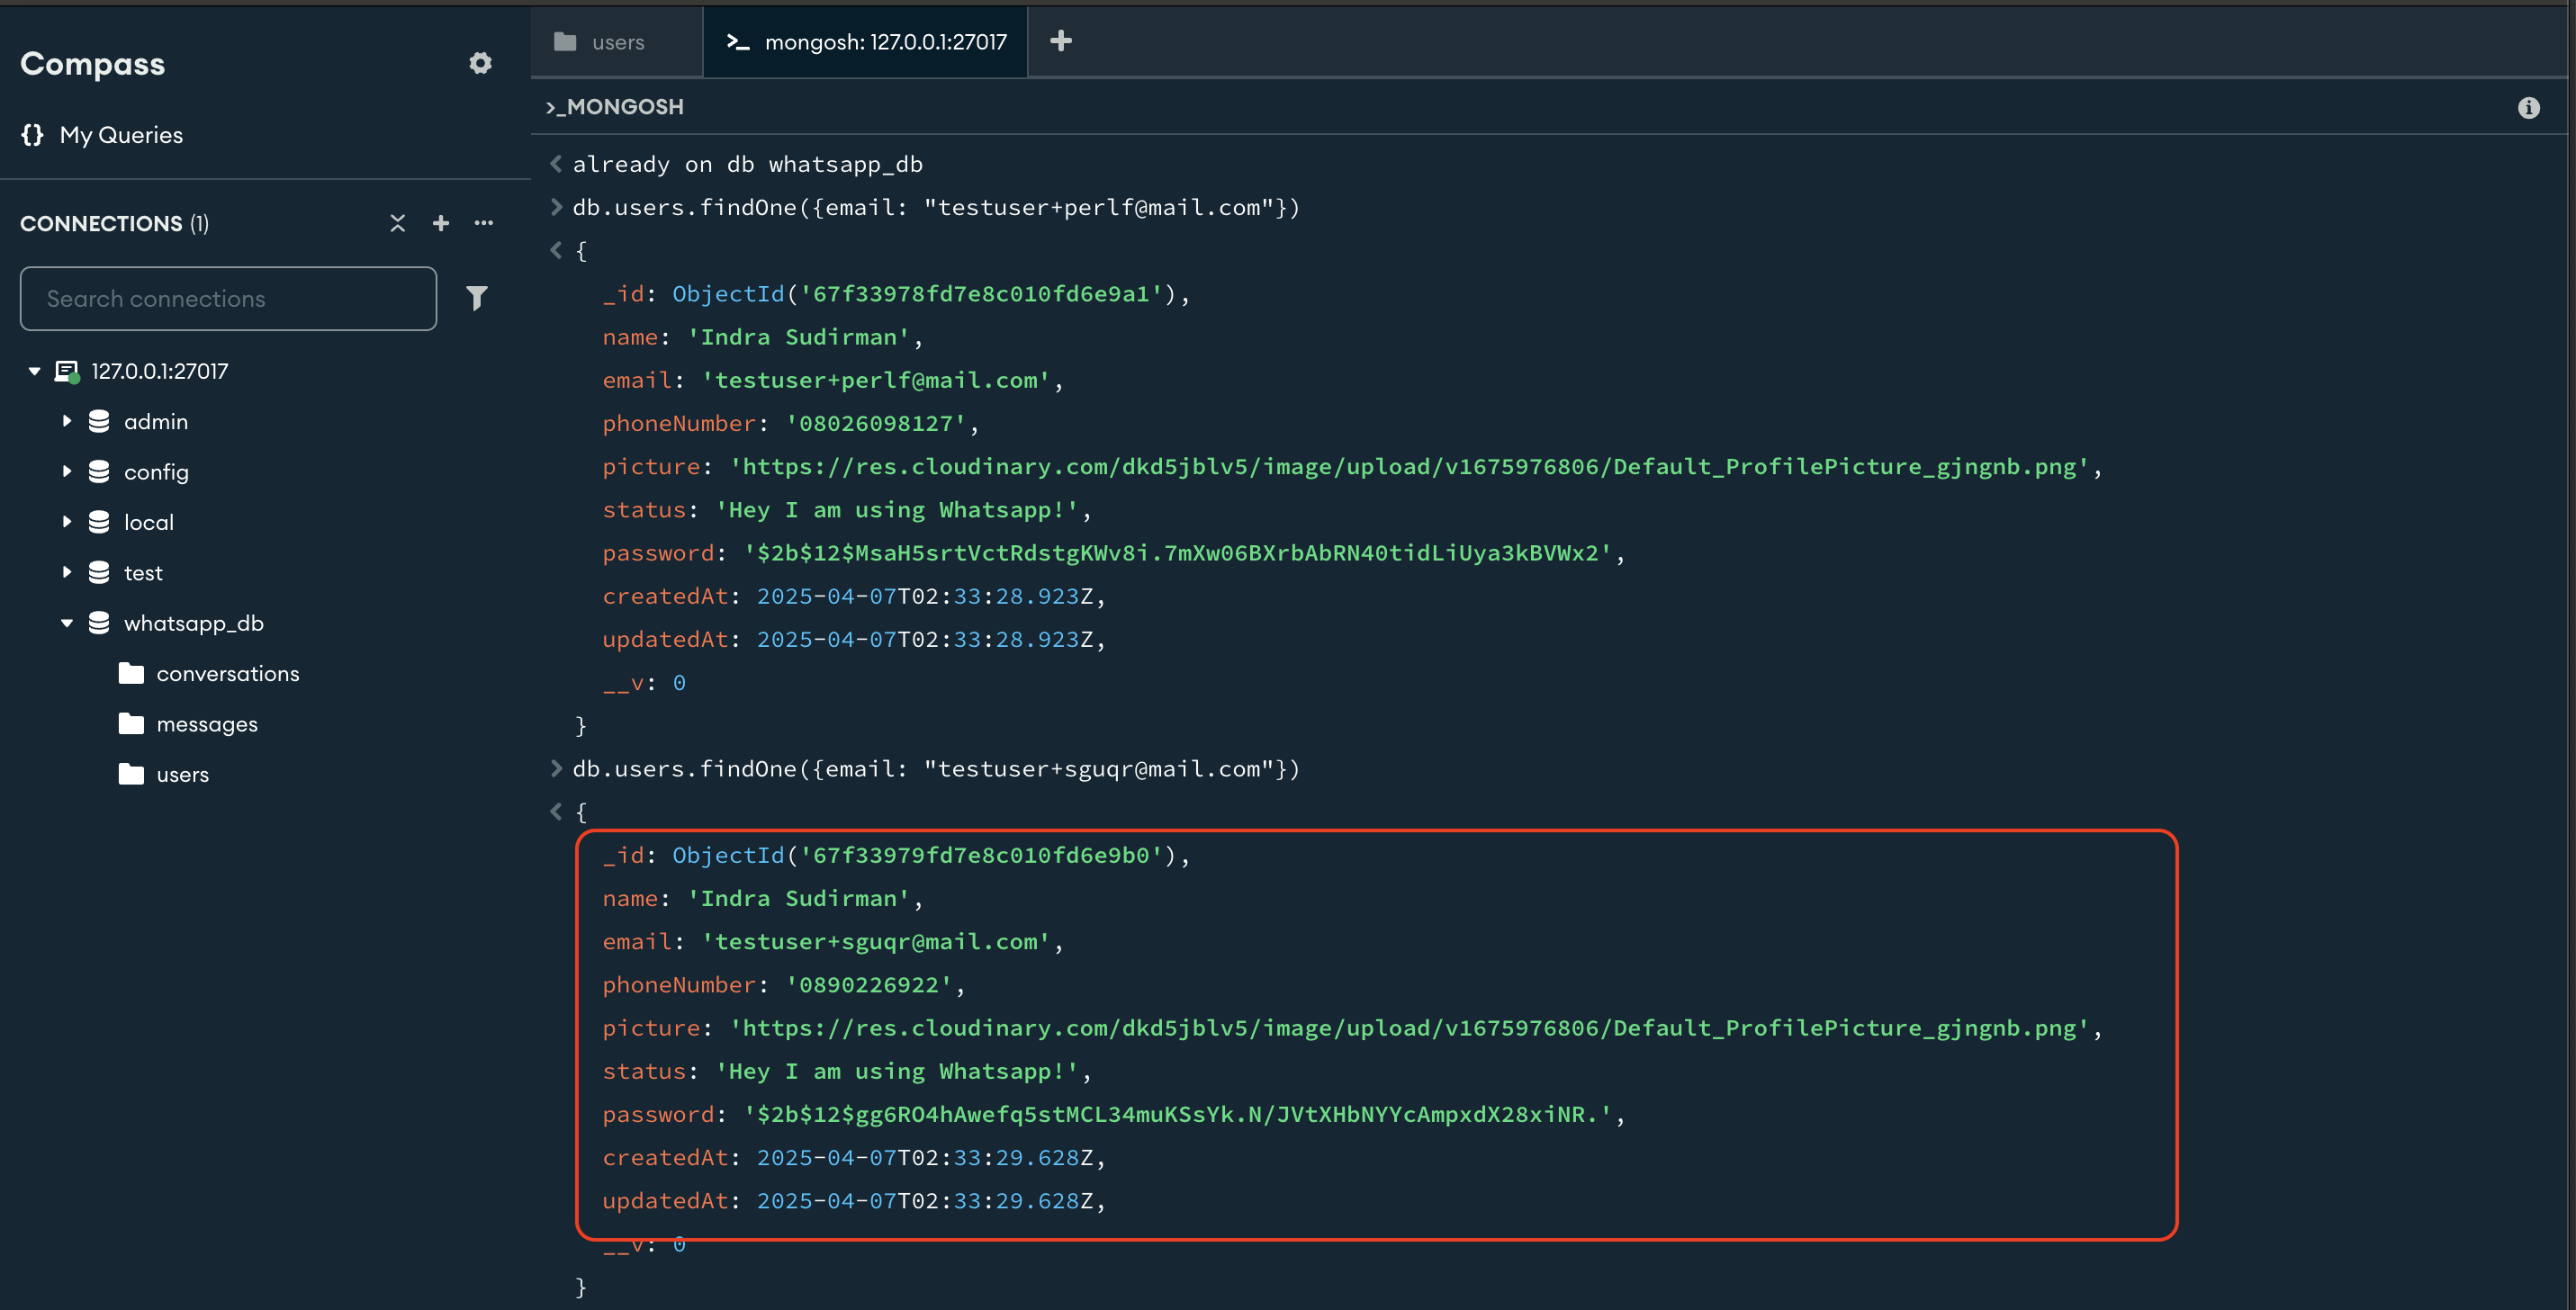Click the folder icon beside conversations
This screenshot has width=2576, height=1310.
[x=131, y=672]
